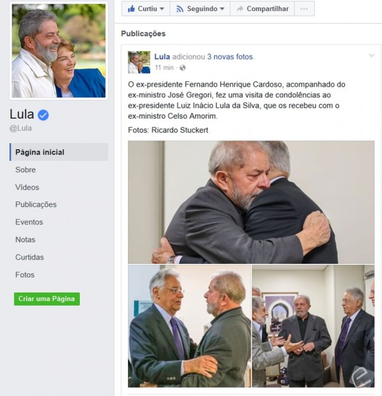382x396 pixels.
Task: Click the thumbs-up icon on Curtiu button
Action: [131, 9]
